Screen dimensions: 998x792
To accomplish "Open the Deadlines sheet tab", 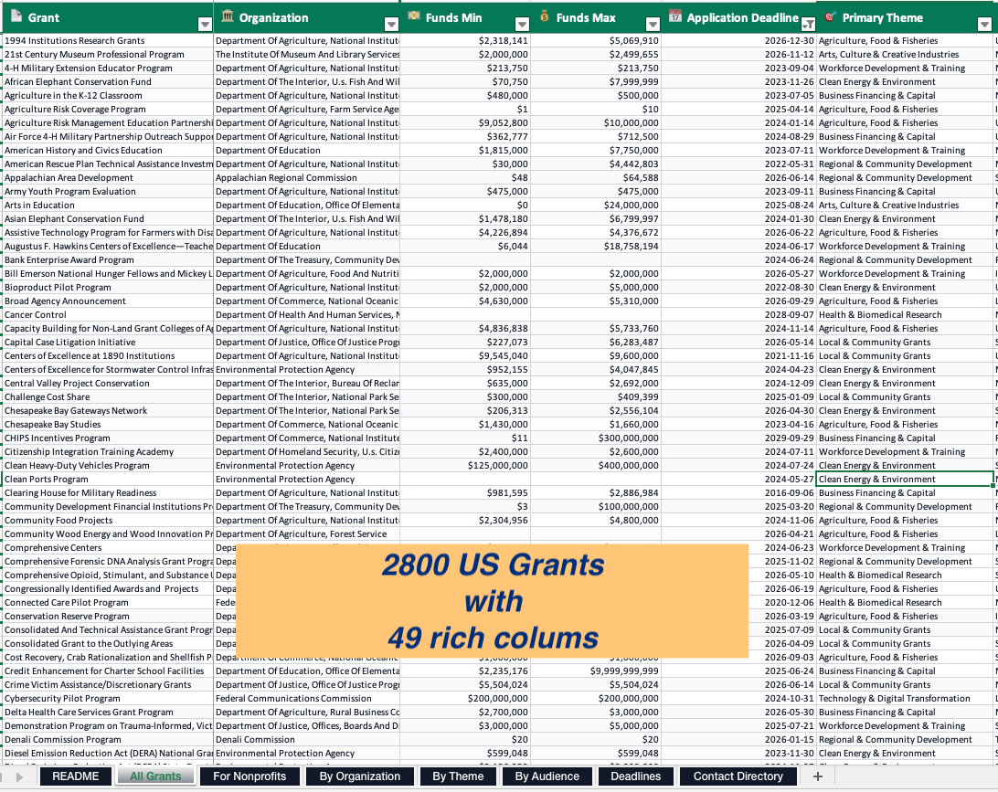I will [636, 776].
